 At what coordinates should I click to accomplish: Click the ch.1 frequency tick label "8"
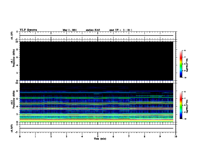click(17, 49)
